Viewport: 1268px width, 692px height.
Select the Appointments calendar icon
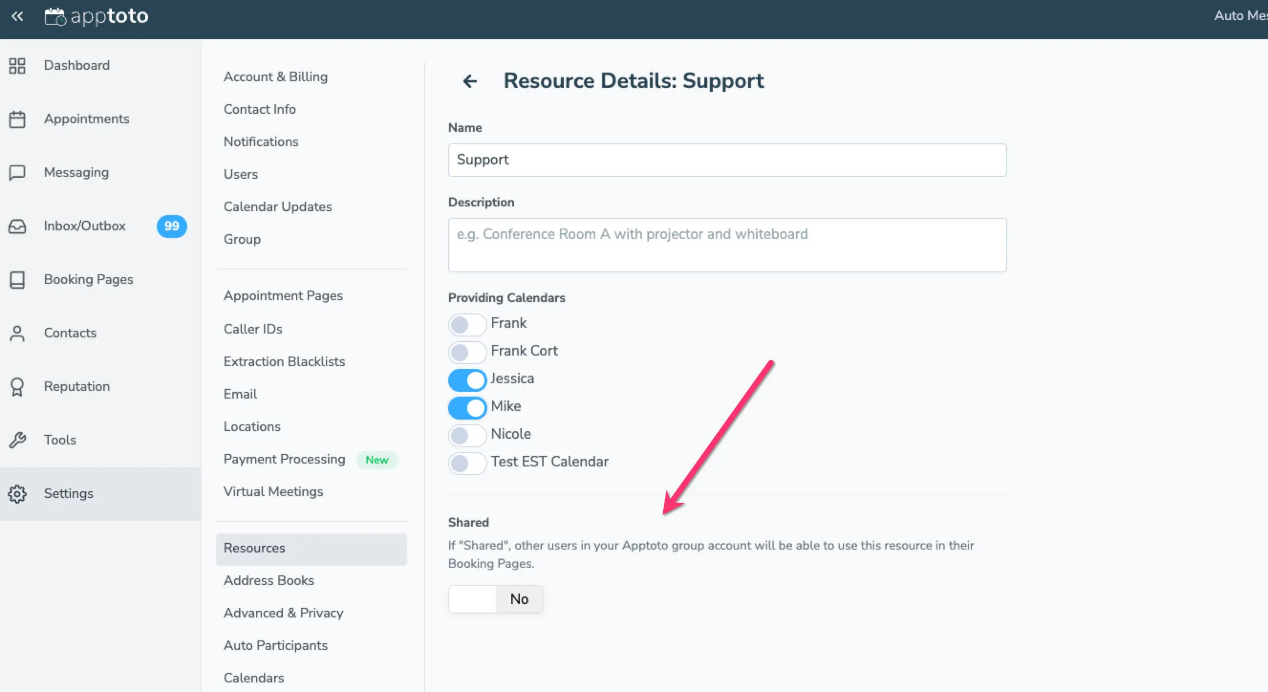(17, 119)
